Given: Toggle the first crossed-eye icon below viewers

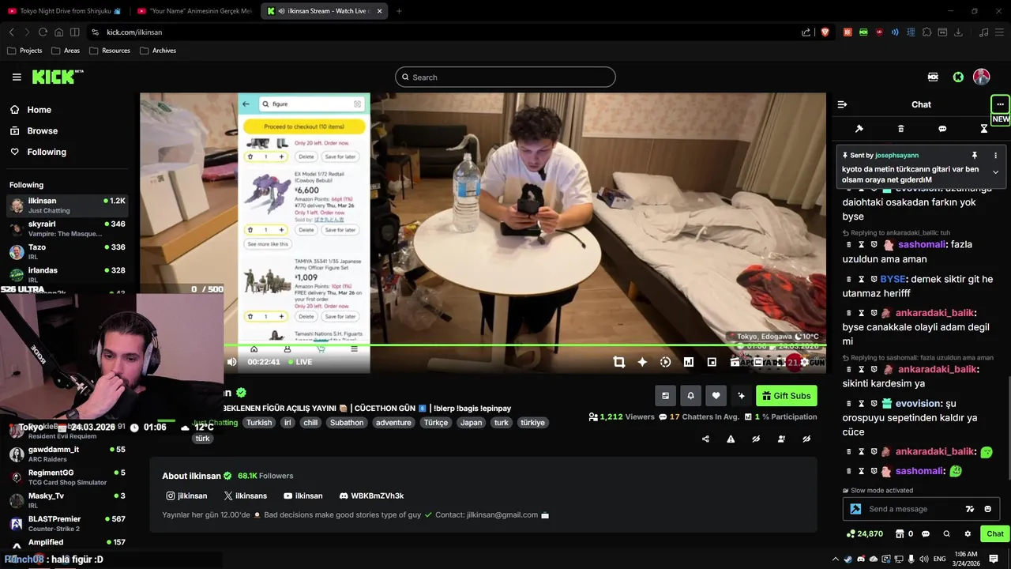Looking at the screenshot, I should [x=756, y=439].
